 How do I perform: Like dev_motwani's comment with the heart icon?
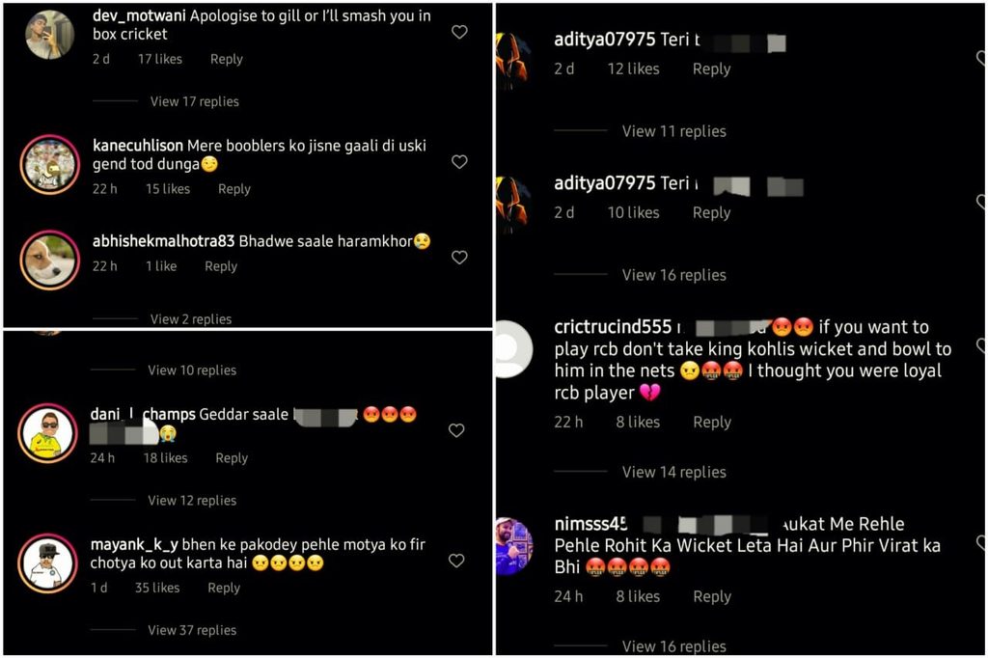tap(459, 32)
